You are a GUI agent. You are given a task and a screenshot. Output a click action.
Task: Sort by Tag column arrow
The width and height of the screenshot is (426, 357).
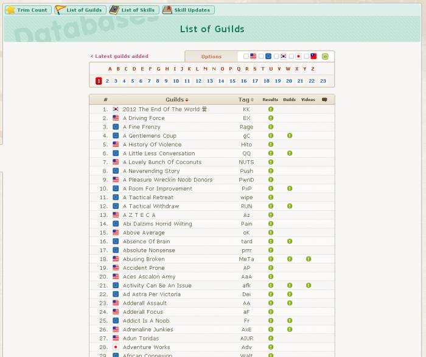tap(252, 100)
